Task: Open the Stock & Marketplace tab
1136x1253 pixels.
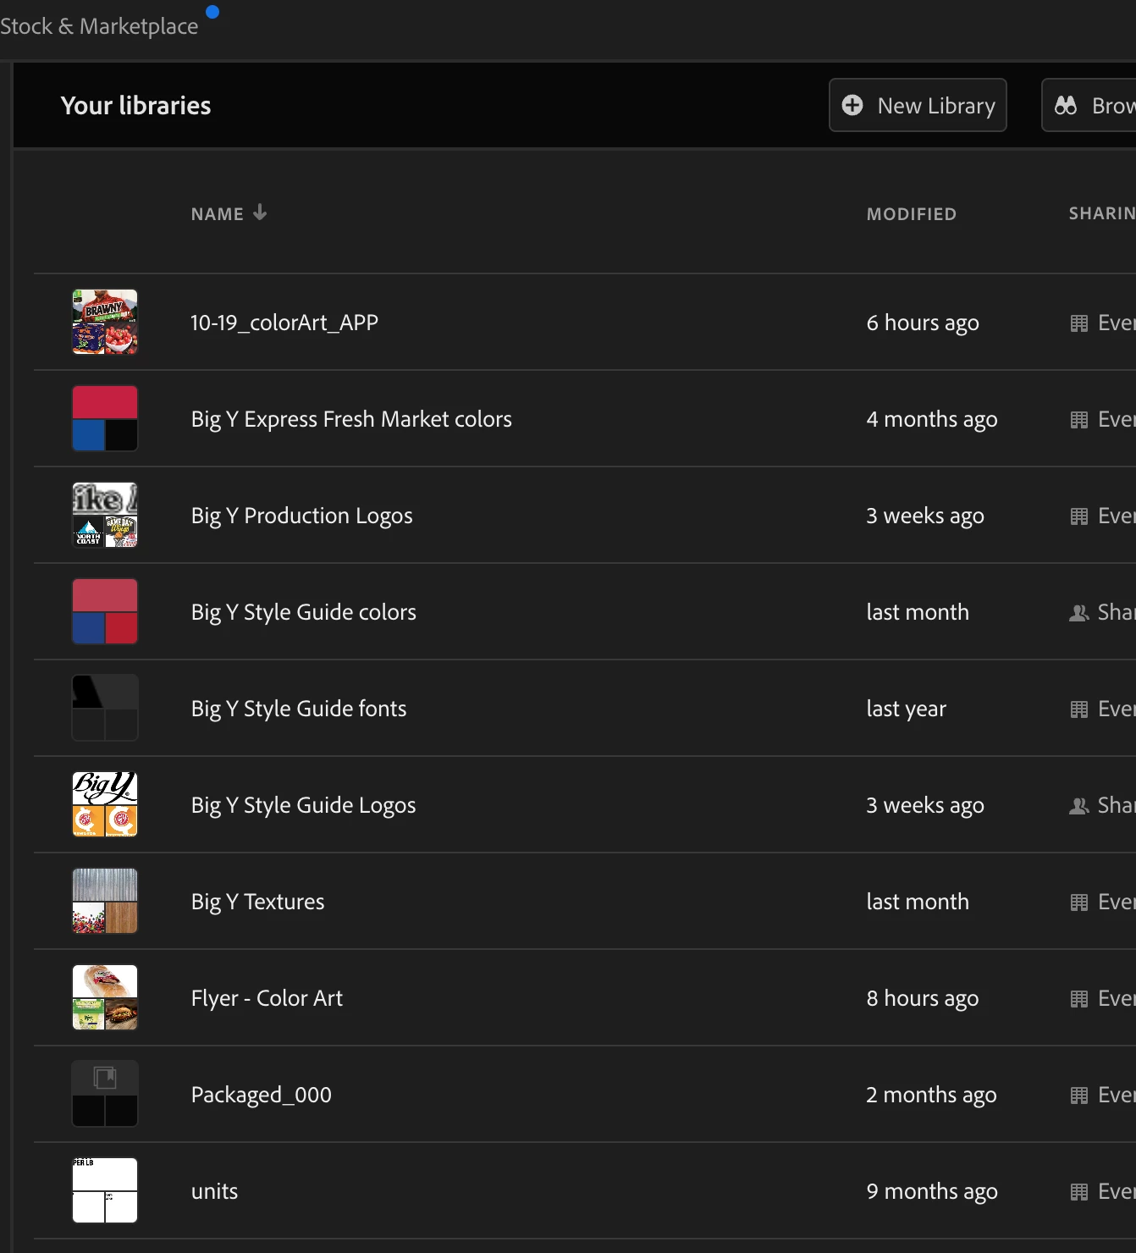Action: [x=99, y=26]
